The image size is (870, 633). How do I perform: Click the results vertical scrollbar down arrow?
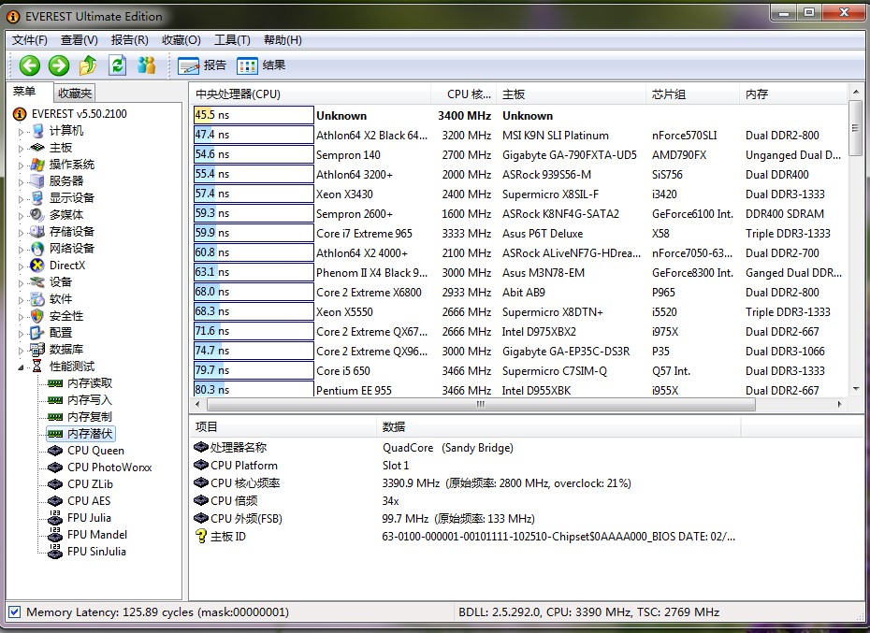[856, 389]
